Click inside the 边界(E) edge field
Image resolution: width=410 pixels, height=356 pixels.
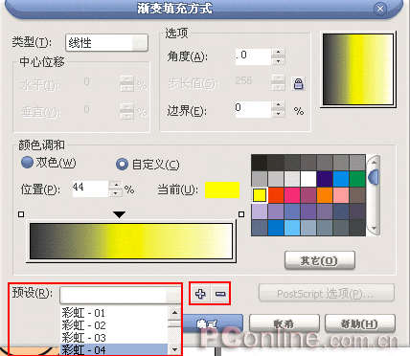point(253,109)
